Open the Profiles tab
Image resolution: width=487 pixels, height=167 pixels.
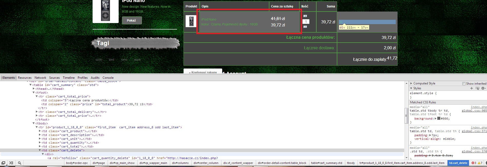tap(83, 78)
